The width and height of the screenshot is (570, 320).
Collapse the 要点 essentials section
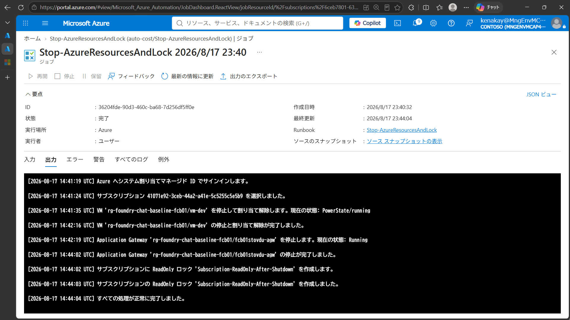coord(34,94)
